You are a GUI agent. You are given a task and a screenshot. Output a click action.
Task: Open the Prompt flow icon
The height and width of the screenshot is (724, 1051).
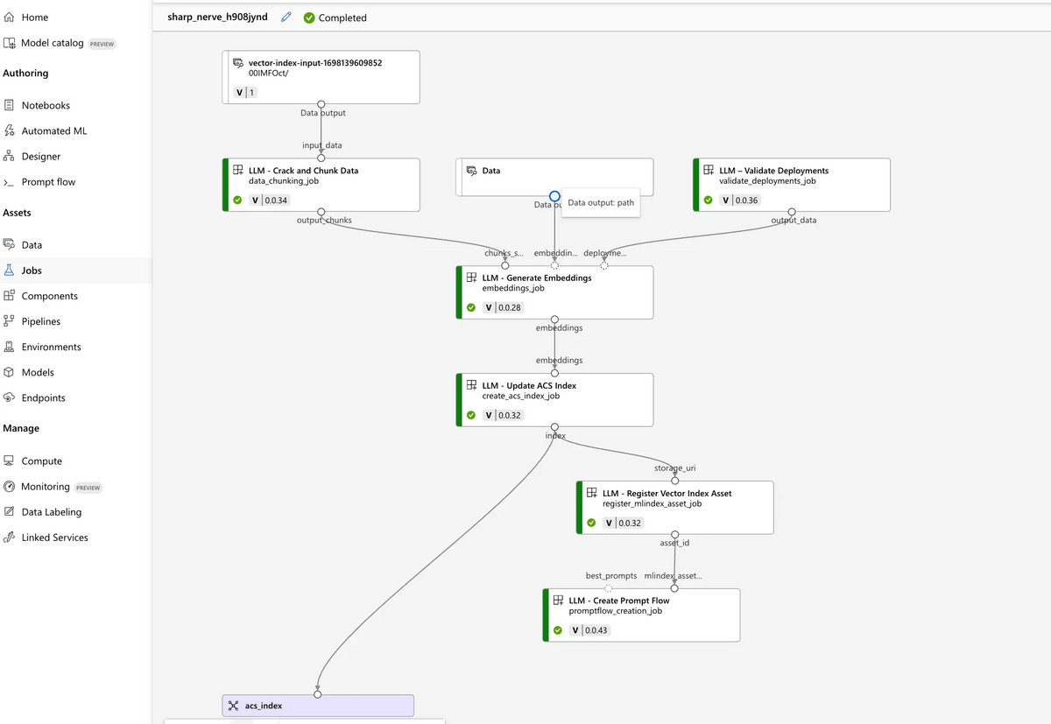click(11, 181)
